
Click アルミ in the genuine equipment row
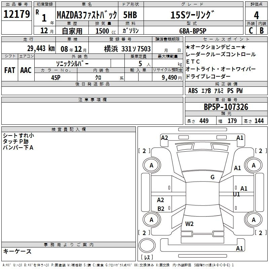click(219, 91)
